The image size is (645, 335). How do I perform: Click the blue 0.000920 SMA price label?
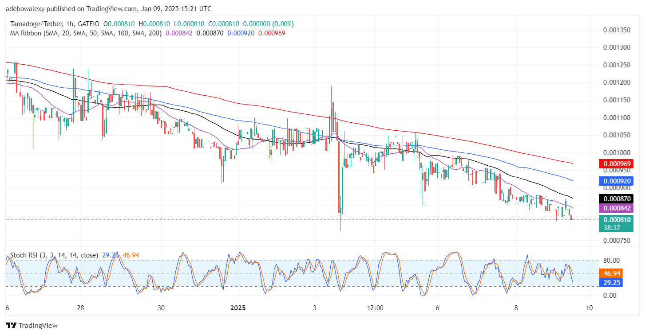[x=616, y=181]
